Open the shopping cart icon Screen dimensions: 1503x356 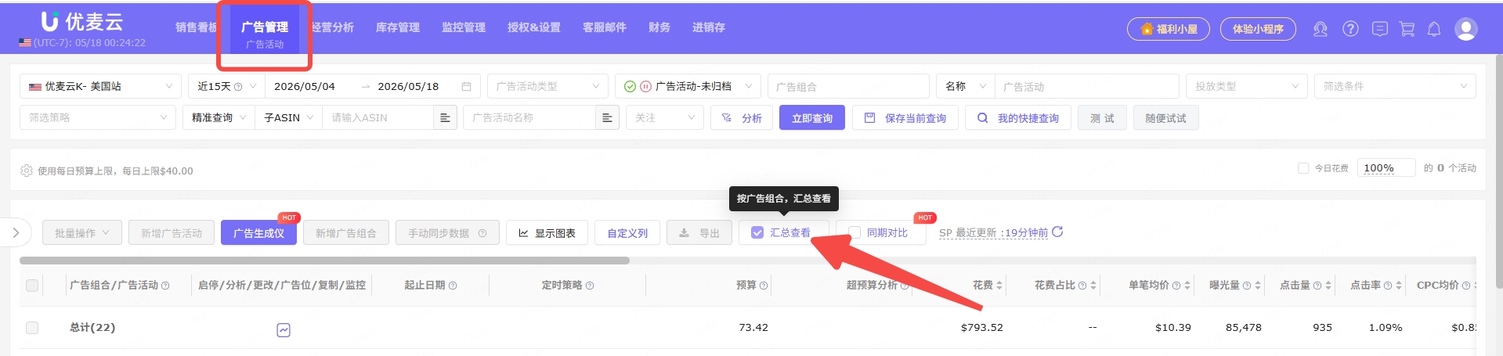coord(1407,29)
